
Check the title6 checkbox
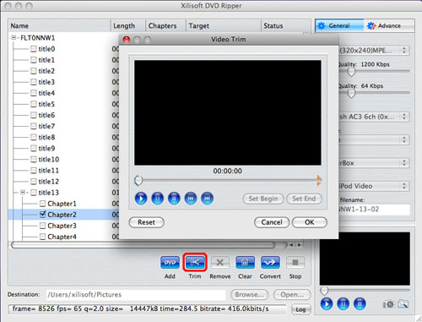point(34,115)
